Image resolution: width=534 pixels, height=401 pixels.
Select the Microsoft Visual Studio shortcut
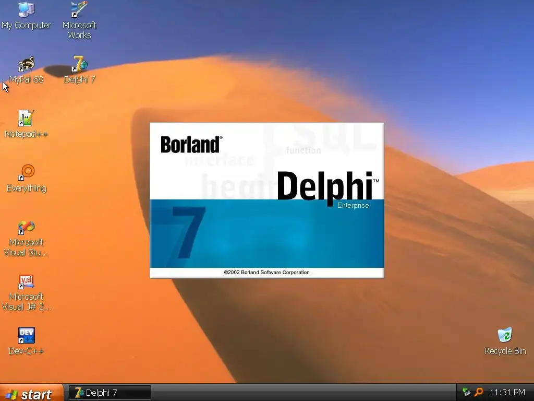tap(26, 238)
